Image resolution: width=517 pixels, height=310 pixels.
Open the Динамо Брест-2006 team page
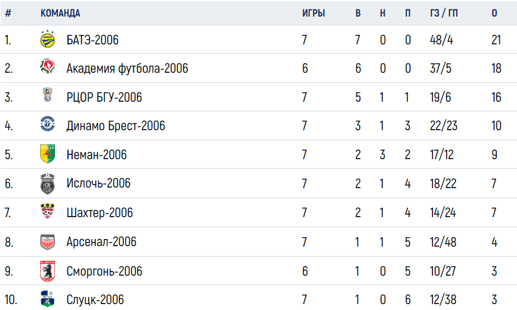click(x=116, y=126)
